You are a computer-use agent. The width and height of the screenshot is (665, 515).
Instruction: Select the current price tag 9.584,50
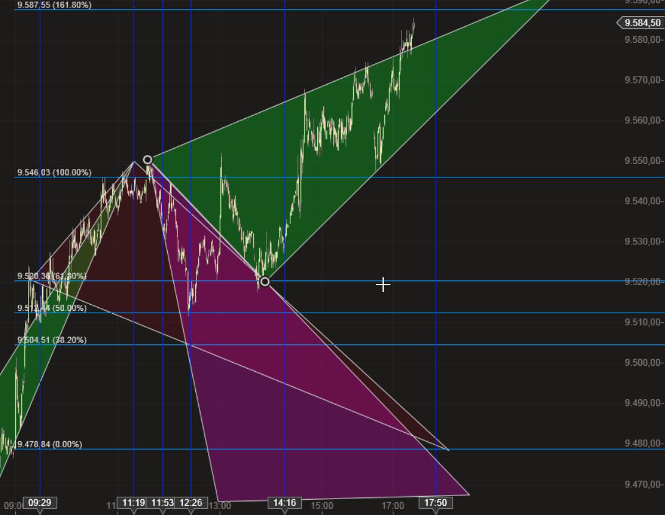pyautogui.click(x=641, y=23)
